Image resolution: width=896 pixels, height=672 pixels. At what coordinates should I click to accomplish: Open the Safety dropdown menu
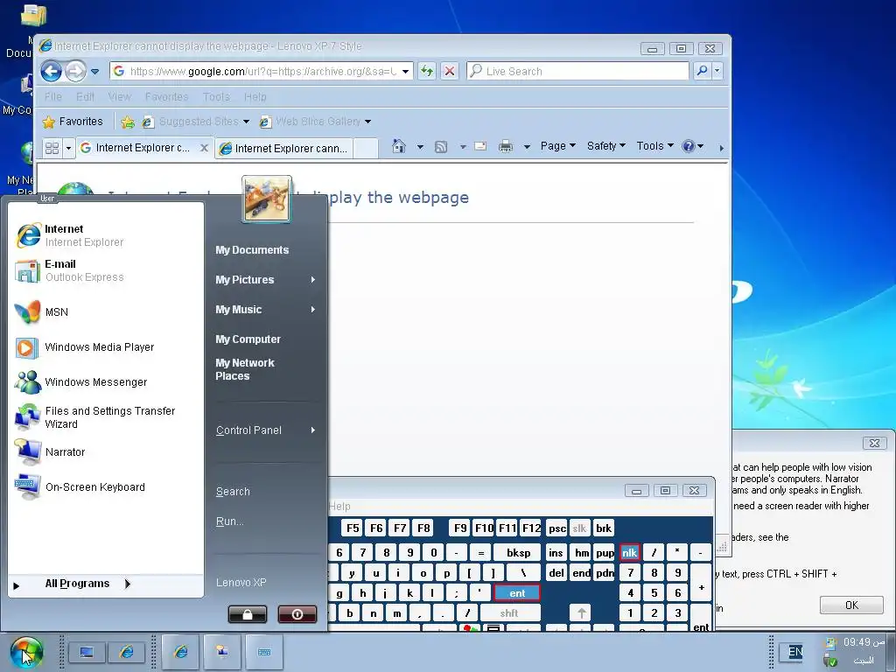pyautogui.click(x=605, y=146)
